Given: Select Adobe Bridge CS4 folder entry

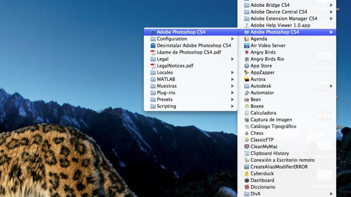Looking at the screenshot, I should point(270,5).
